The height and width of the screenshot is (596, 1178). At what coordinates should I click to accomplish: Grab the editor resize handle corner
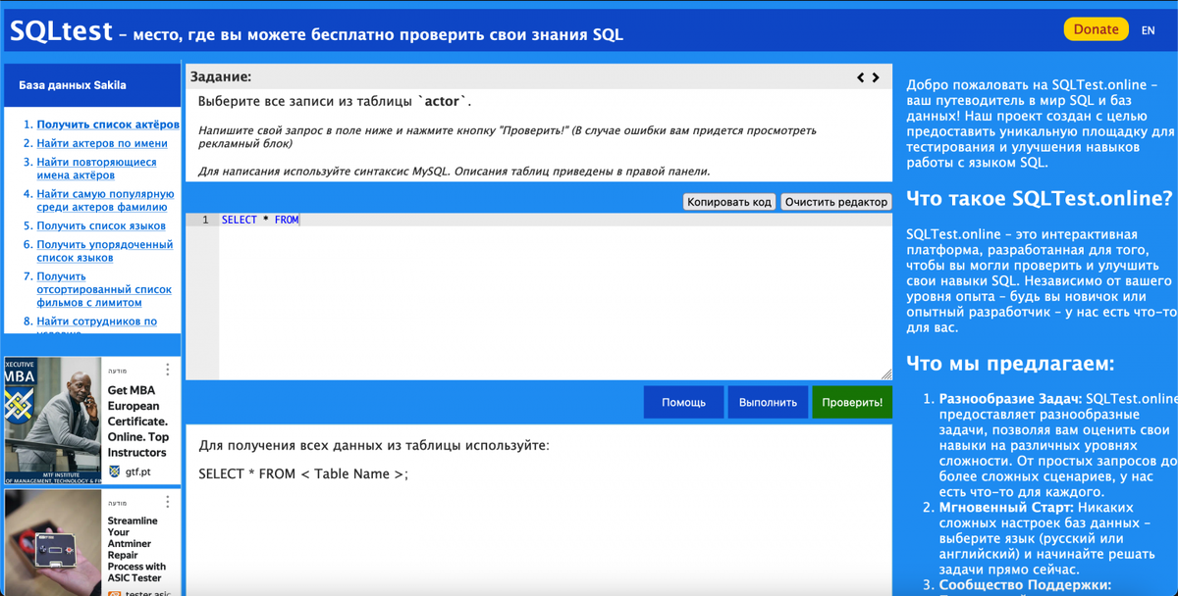coord(886,373)
